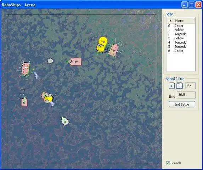Viewport: 203px width, 170px height.
Task: Select row 2 Torpedo in Ships list
Action: pos(181,34)
